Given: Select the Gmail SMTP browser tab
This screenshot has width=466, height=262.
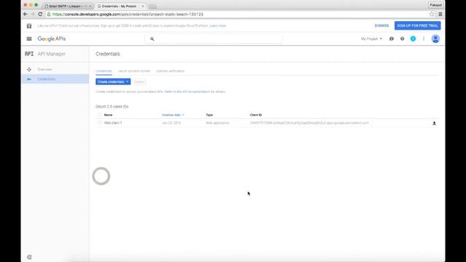Looking at the screenshot, I should 68,6.
